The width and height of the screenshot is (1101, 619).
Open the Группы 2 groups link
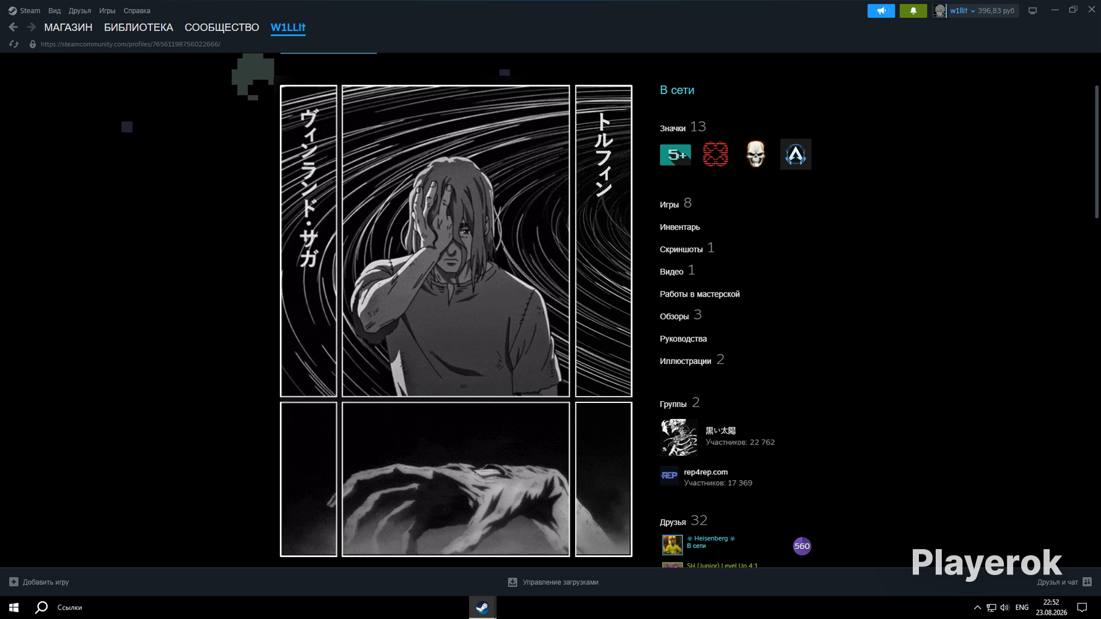(x=679, y=403)
